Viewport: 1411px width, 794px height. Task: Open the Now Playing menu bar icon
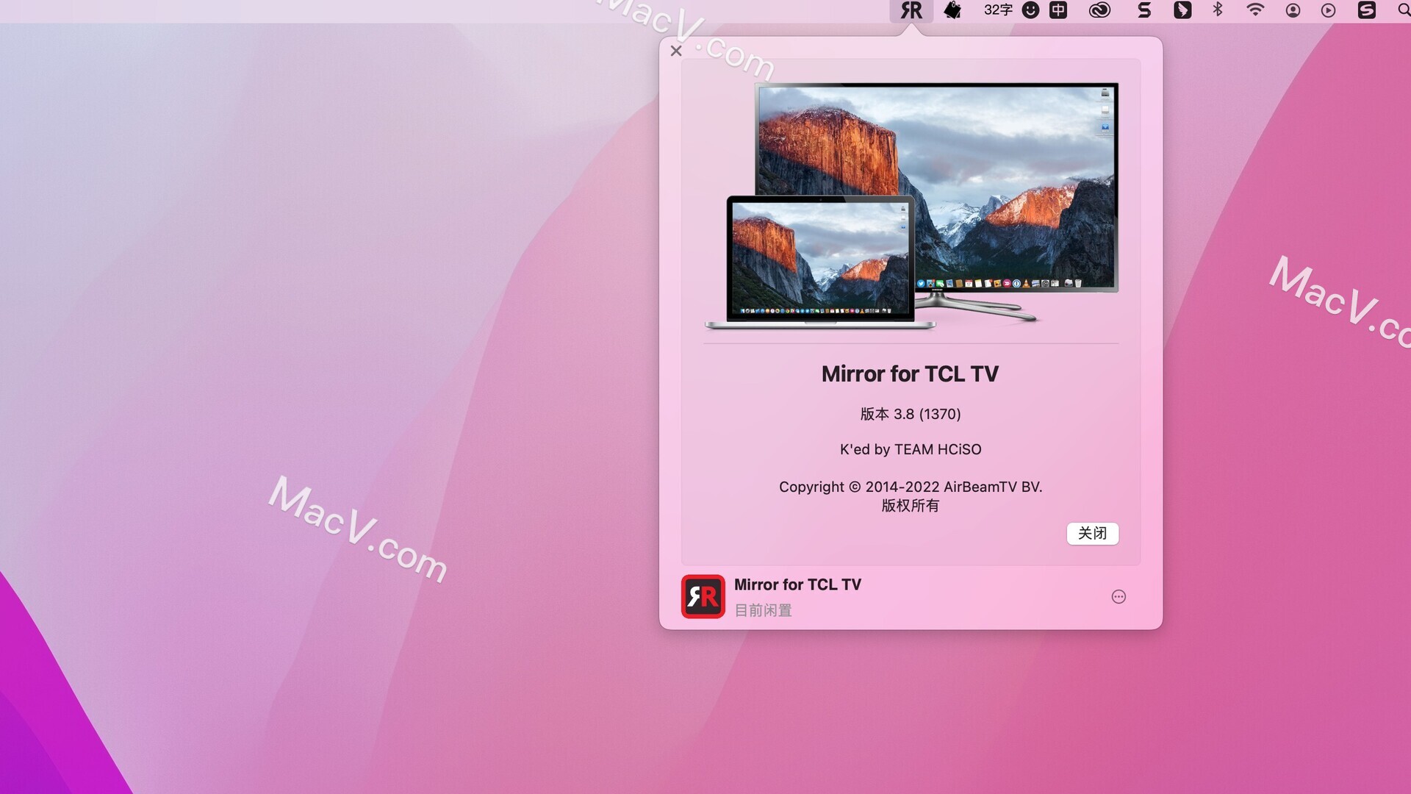pyautogui.click(x=1329, y=10)
